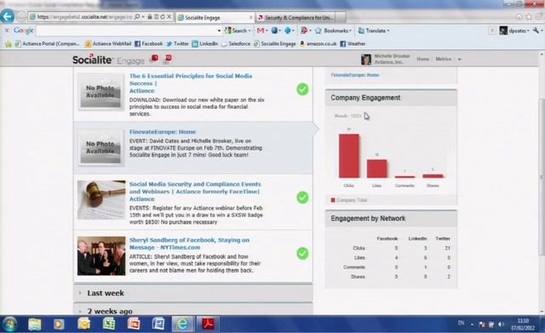Expand the Last week section
The image size is (545, 333).
(x=193, y=293)
